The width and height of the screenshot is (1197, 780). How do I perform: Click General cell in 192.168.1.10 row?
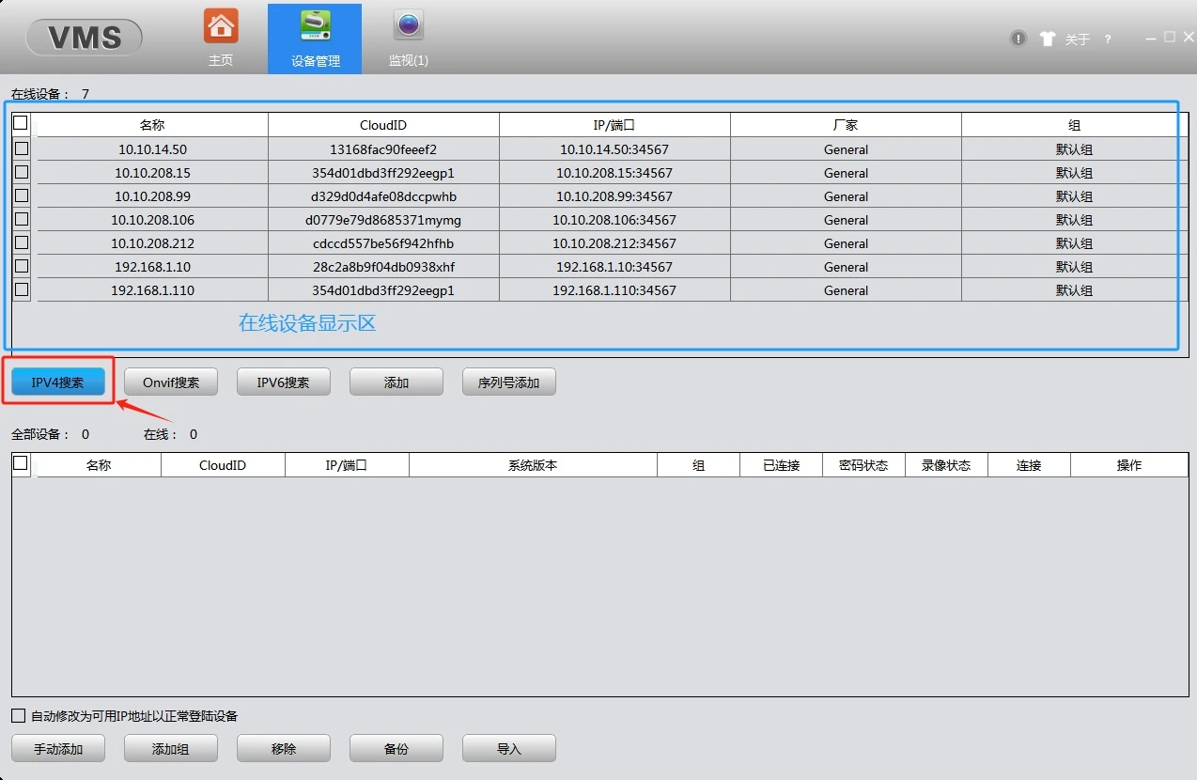click(846, 267)
